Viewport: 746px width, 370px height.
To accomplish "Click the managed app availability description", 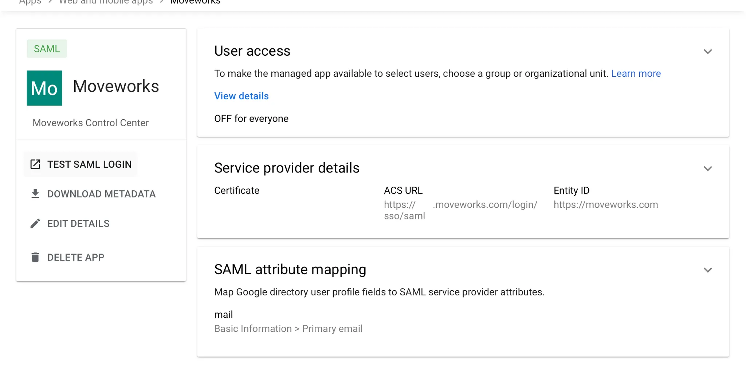I will coord(411,73).
